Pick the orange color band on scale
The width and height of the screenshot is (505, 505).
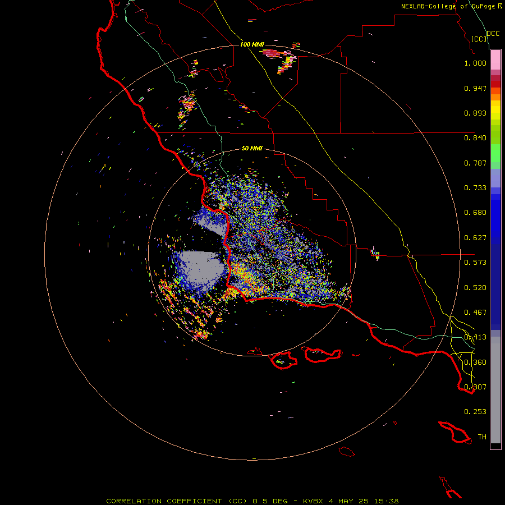(495, 97)
